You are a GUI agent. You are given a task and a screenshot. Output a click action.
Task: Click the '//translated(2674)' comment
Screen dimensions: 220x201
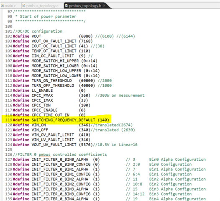pyautogui.click(x=112, y=125)
